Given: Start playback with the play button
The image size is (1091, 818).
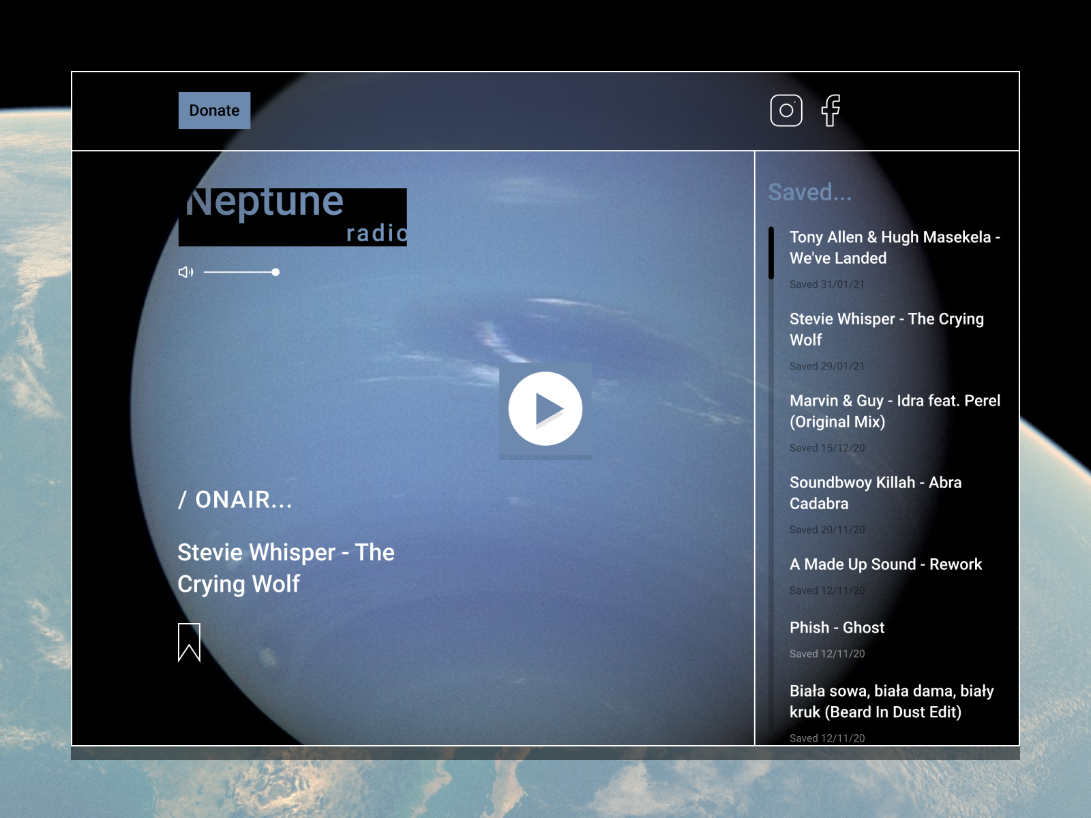Looking at the screenshot, I should coord(545,409).
